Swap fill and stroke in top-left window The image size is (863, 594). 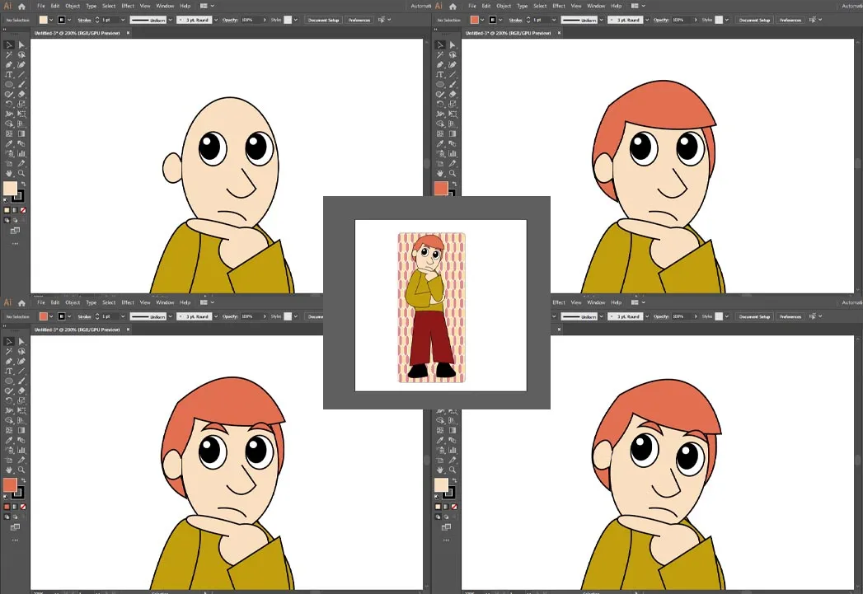[23, 185]
